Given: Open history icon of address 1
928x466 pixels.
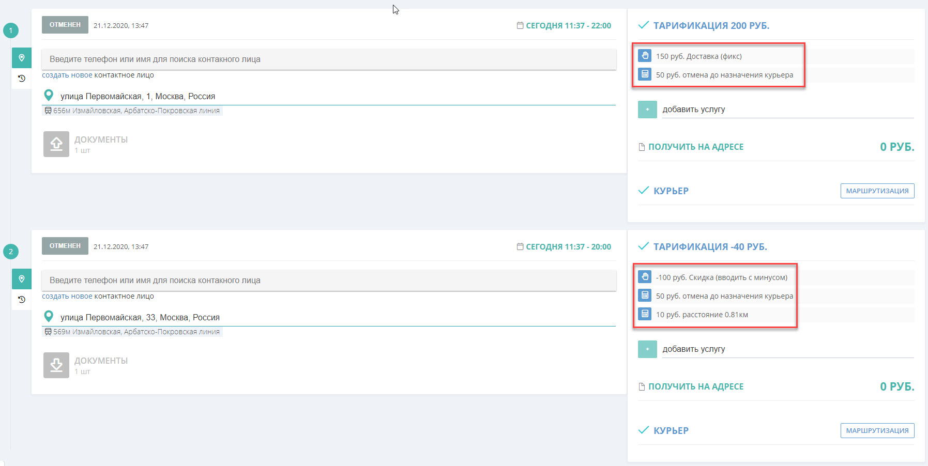Looking at the screenshot, I should [x=22, y=79].
